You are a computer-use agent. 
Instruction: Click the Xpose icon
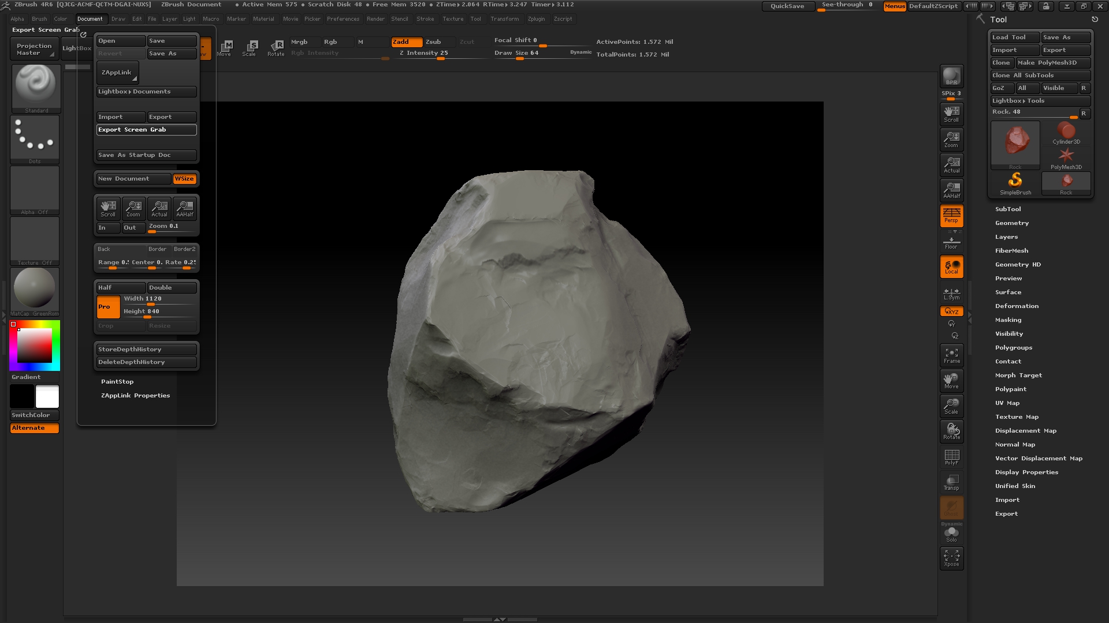point(951,558)
